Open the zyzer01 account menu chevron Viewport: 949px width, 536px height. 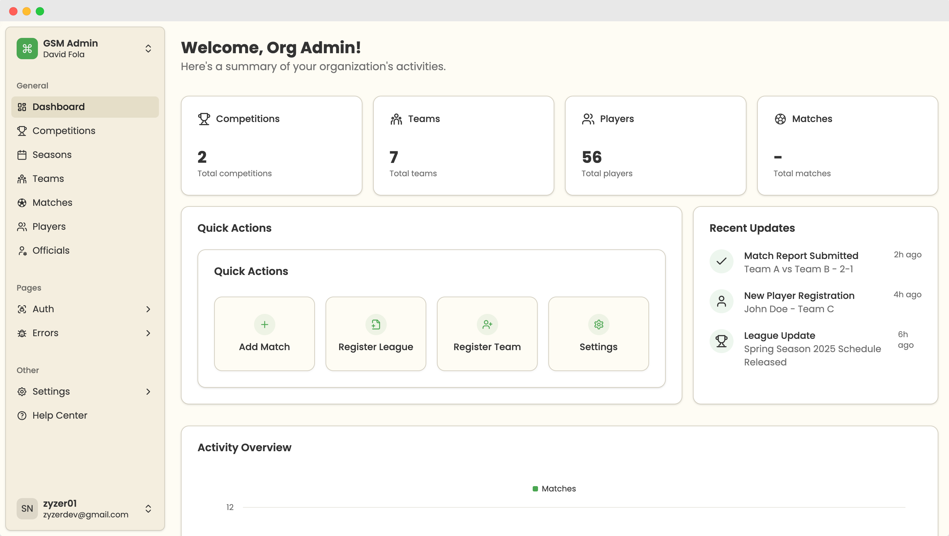coord(148,508)
